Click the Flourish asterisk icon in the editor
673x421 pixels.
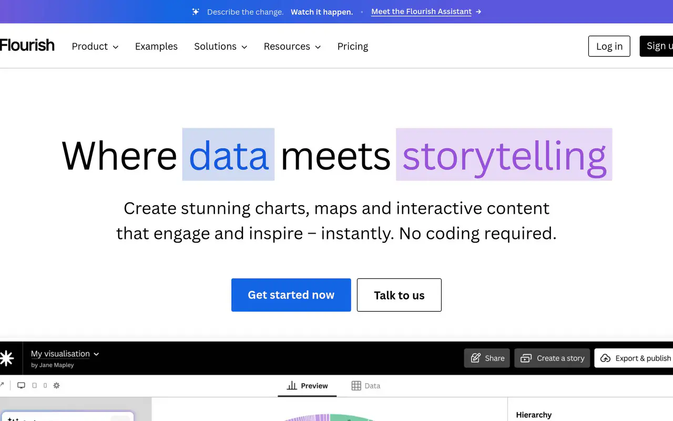pyautogui.click(x=7, y=358)
